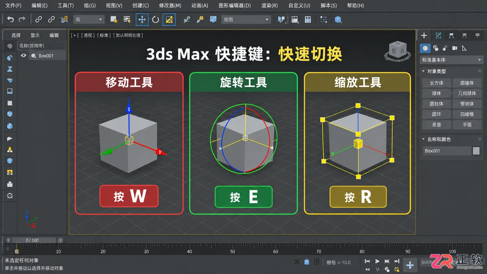Click the Bind to Space Warp icon
The width and height of the screenshot is (487, 274).
click(x=64, y=20)
